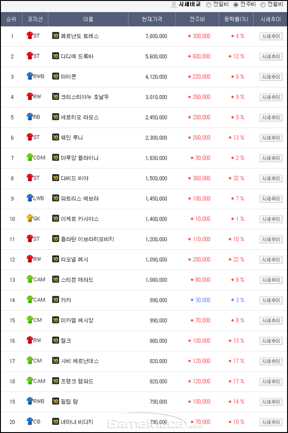Click the 10 season badge next to 디디에 드록바
Viewport: 288px width, 433px height.
point(55,56)
